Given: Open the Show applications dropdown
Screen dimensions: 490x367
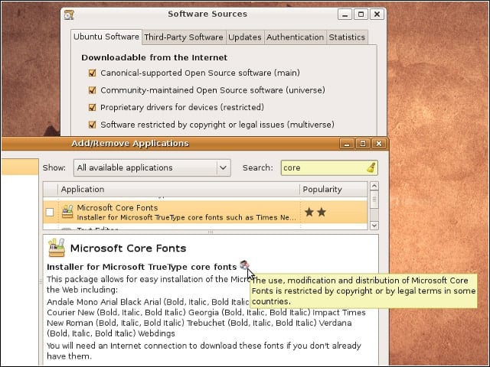Looking at the screenshot, I should [x=152, y=167].
